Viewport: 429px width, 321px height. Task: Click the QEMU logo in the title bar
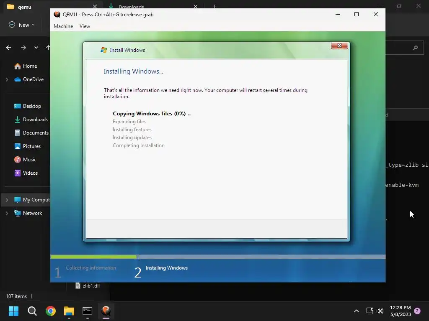point(57,15)
